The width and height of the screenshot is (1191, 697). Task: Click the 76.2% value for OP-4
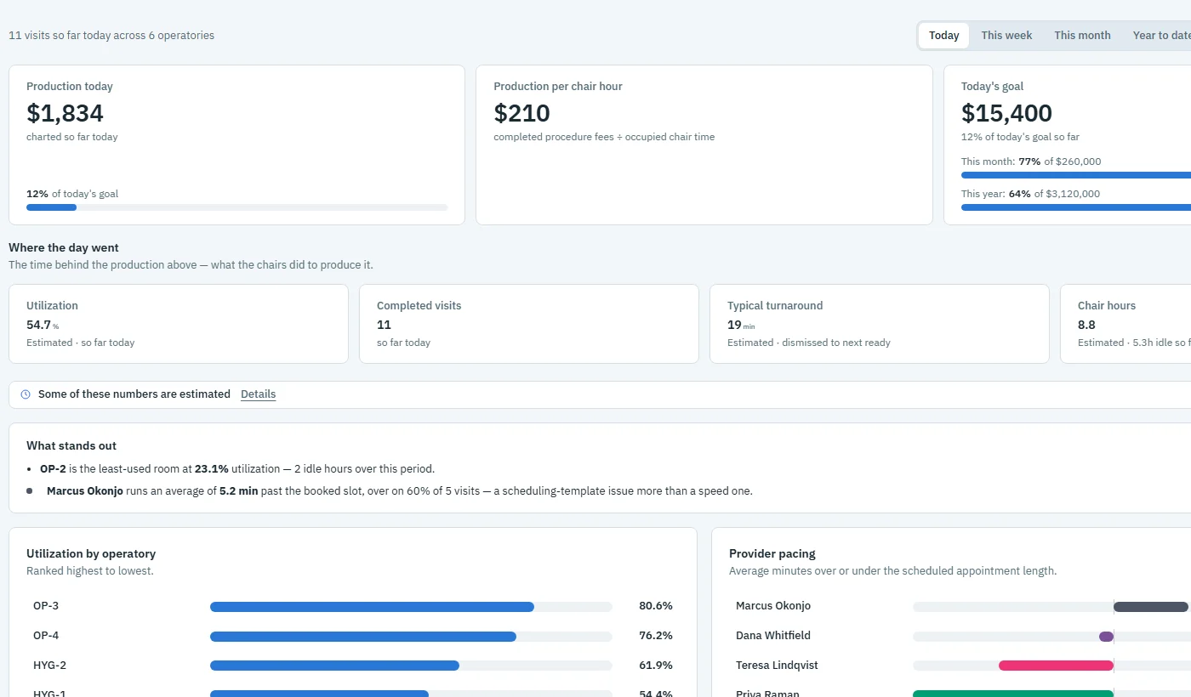point(656,636)
